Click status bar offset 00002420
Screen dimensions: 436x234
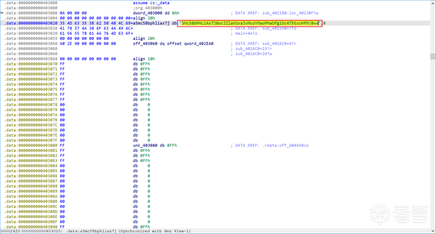[10, 231]
